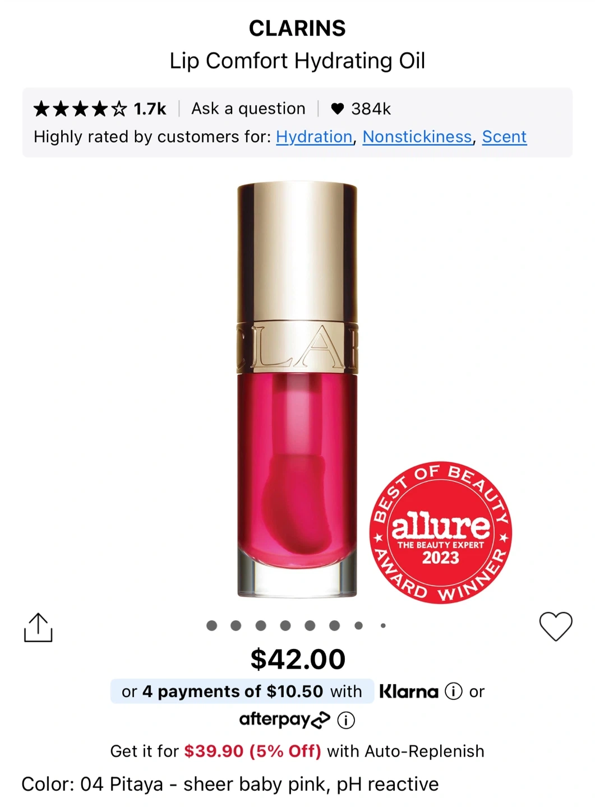This screenshot has height=807, width=595.
Task: Tap the Clarins lip oil product image
Action: click(297, 389)
